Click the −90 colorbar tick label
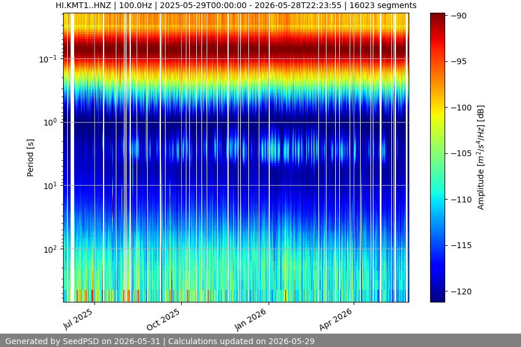521x347 pixels. click(x=458, y=16)
